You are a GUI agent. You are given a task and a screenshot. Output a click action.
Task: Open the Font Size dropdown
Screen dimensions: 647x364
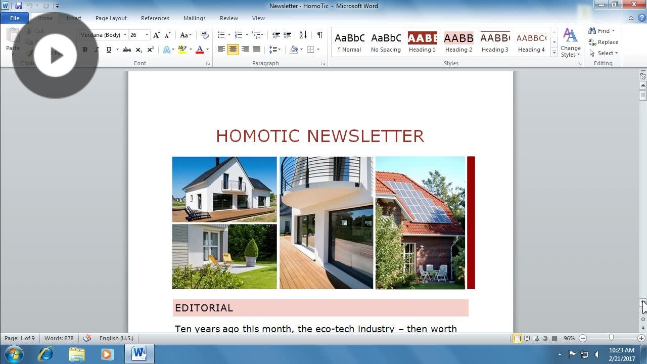(x=147, y=35)
